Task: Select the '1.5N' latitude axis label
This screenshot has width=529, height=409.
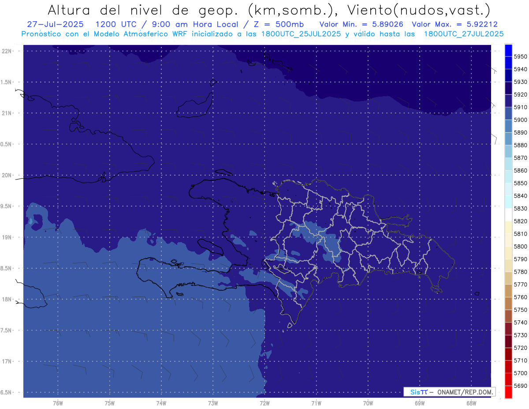Action: tap(7, 82)
